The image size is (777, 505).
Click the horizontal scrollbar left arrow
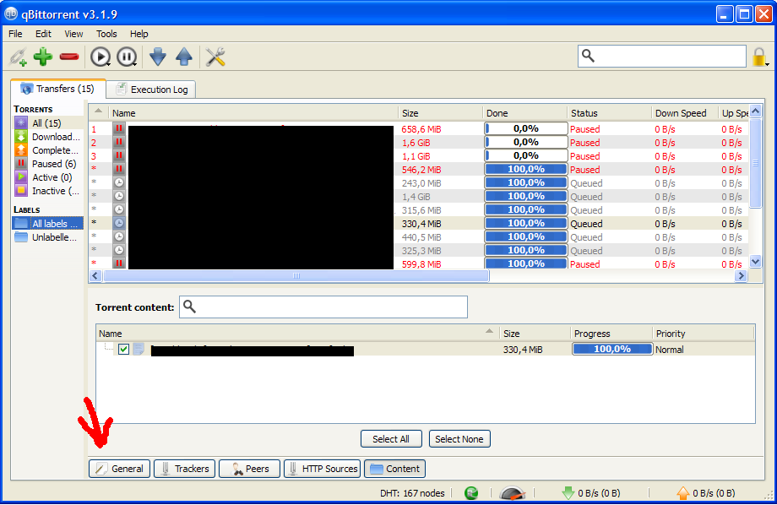[x=96, y=276]
